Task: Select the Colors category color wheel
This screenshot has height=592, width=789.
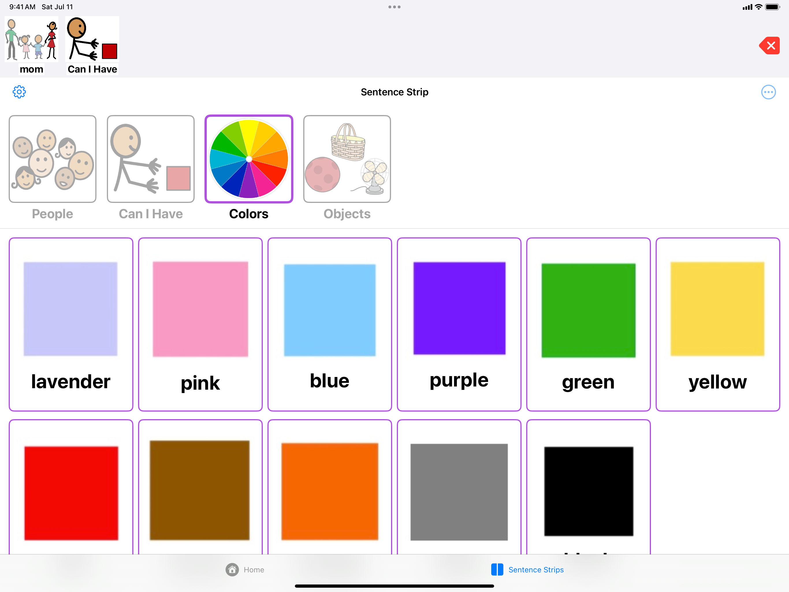Action: [249, 159]
